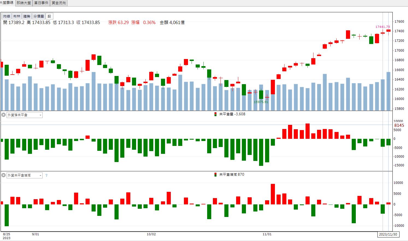Toggle the 分價量 volume profile
408x241 pixels.
pyautogui.click(x=39, y=16)
